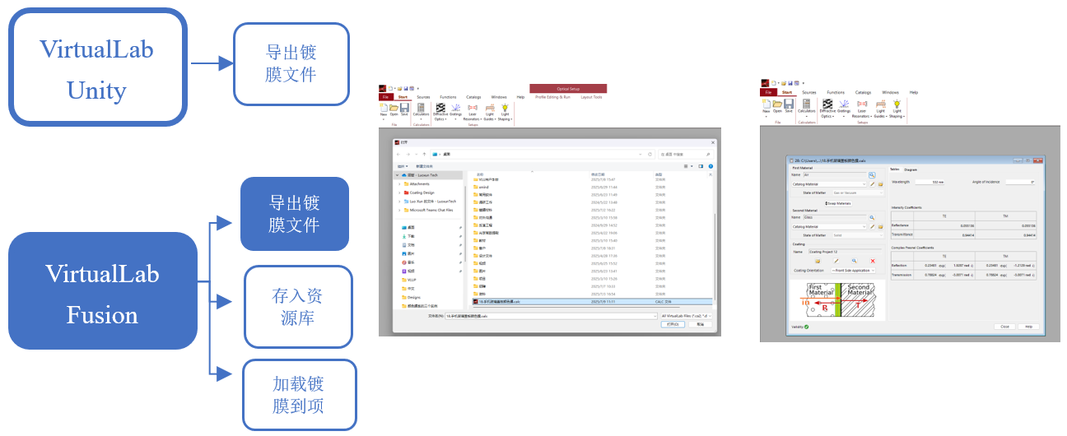Viewport: 1067px width, 436px height.
Task: Select Laser Resonators icon in right VirtualLab ribbon
Action: [862, 104]
